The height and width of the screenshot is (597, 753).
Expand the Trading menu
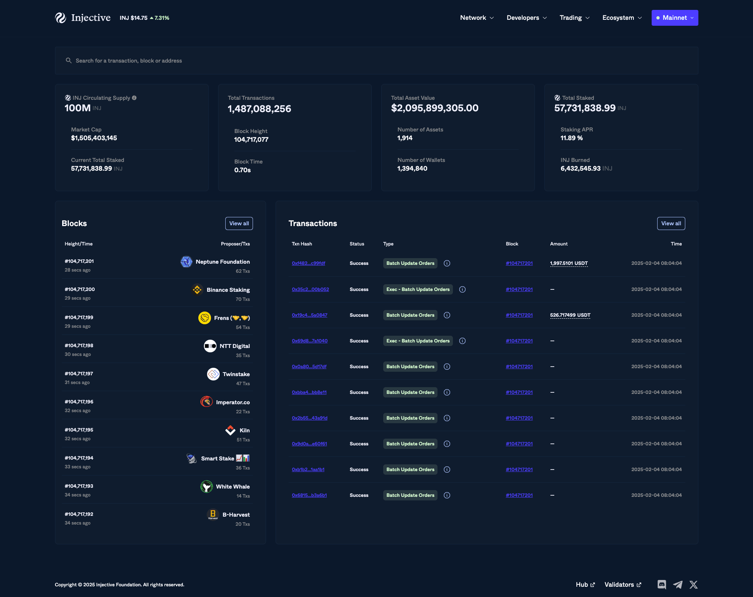(x=574, y=18)
